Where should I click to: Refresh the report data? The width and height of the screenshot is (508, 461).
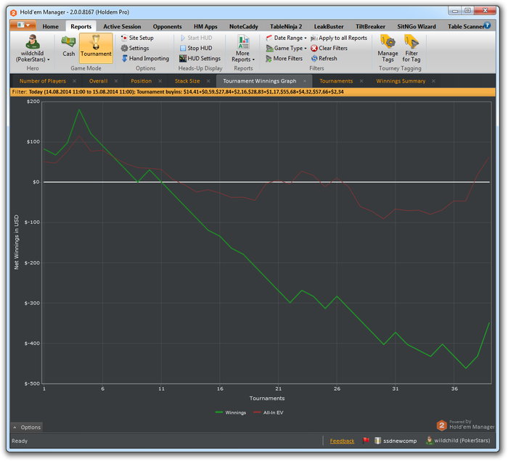coord(324,59)
